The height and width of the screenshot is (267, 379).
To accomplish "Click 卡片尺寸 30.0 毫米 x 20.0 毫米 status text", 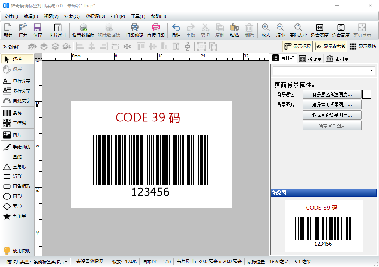I will pos(209,262).
